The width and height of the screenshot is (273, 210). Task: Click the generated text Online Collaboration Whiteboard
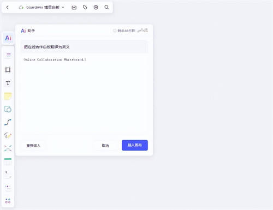pos(55,59)
